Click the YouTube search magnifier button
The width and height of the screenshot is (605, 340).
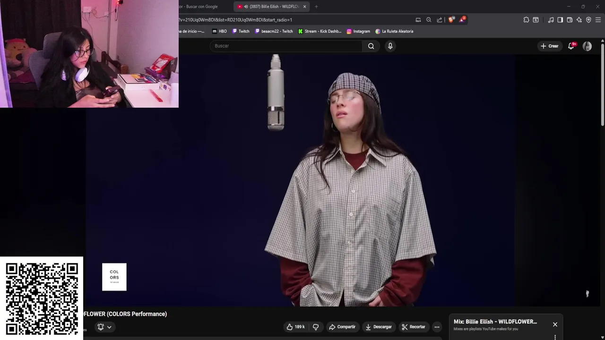point(371,46)
